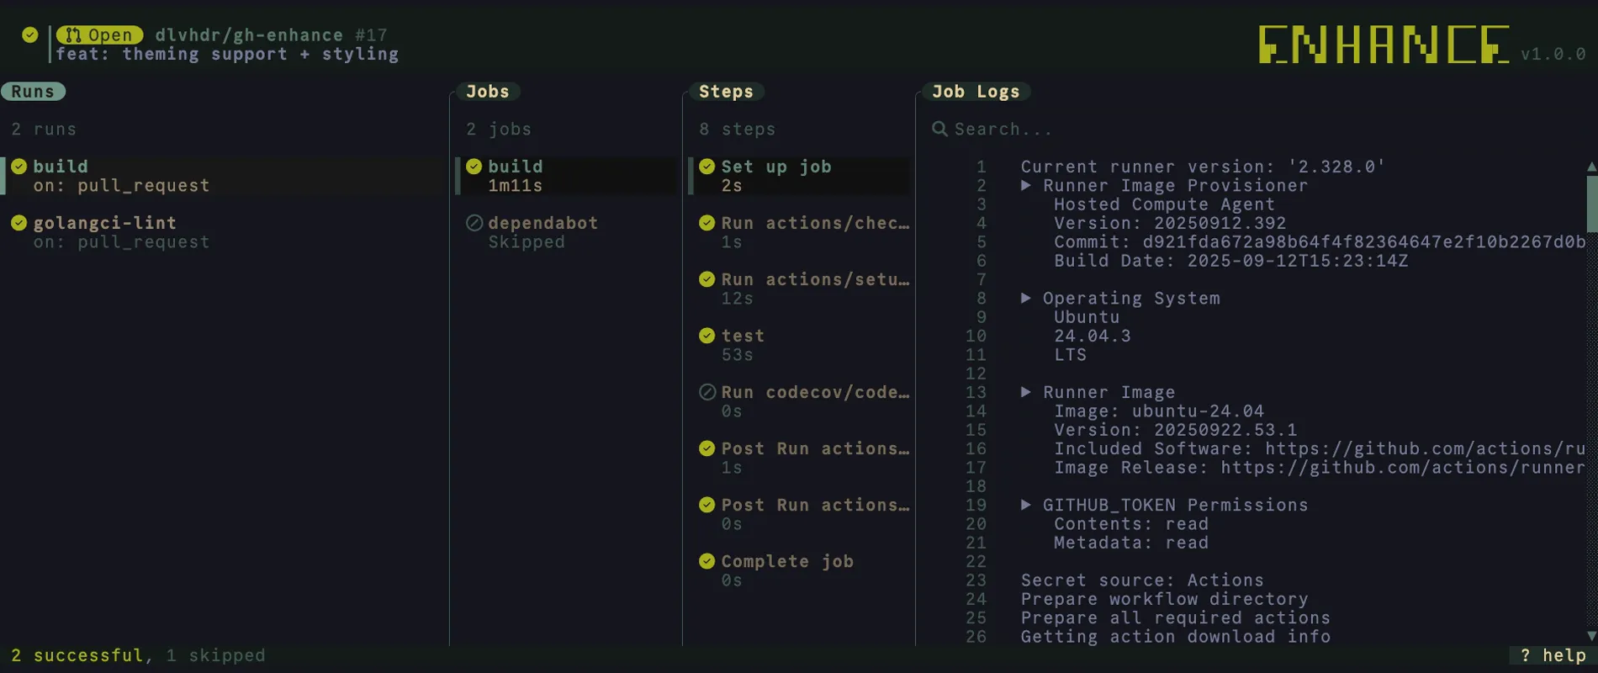
Task: Open the help shortcut in status bar
Action: click(1553, 655)
